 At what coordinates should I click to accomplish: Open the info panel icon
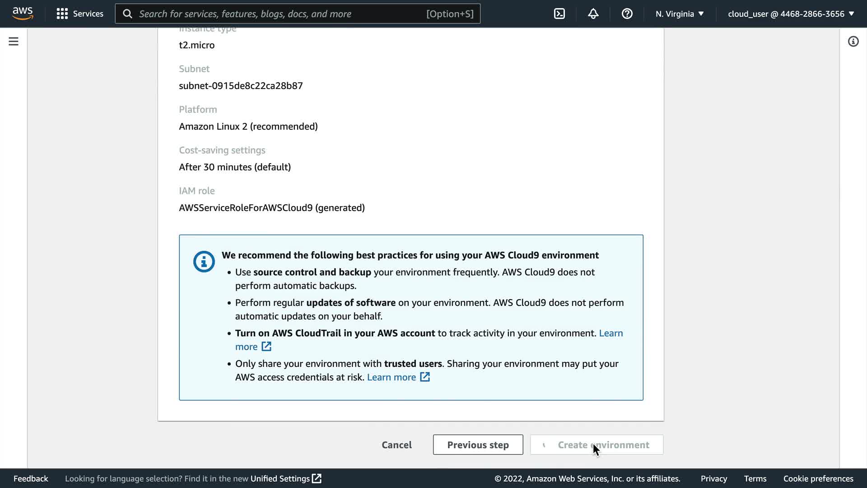853,42
